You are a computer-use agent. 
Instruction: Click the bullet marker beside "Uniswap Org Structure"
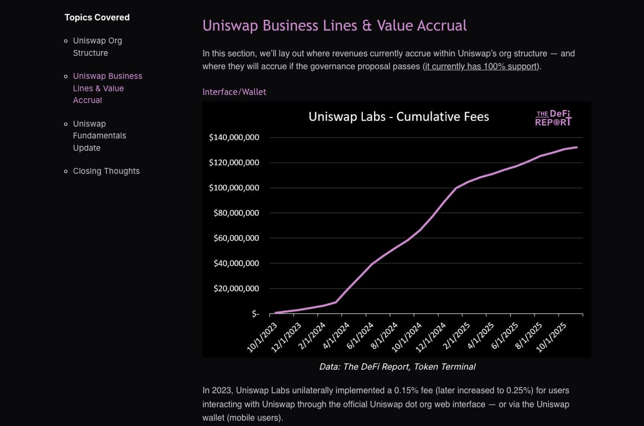[x=65, y=40]
